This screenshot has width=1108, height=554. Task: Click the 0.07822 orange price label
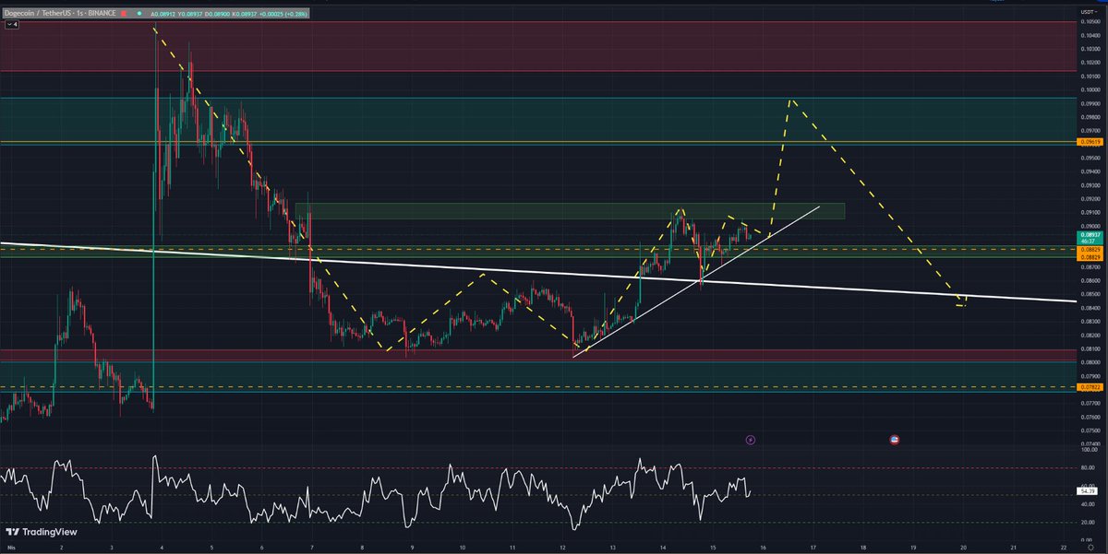coord(1089,387)
